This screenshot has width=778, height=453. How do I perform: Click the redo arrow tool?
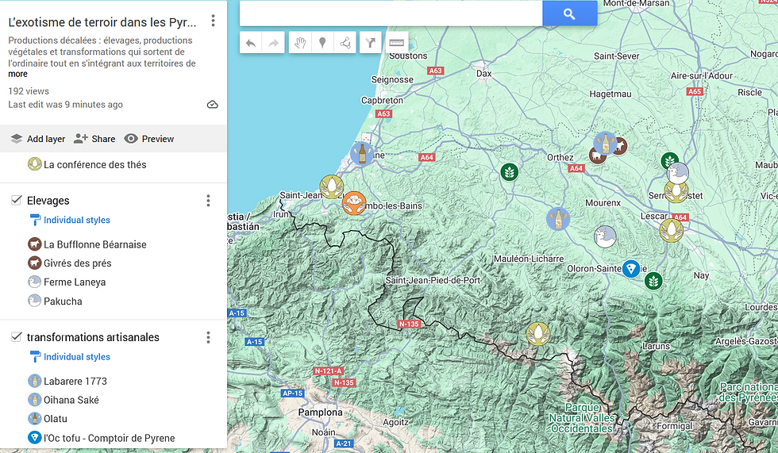[273, 43]
